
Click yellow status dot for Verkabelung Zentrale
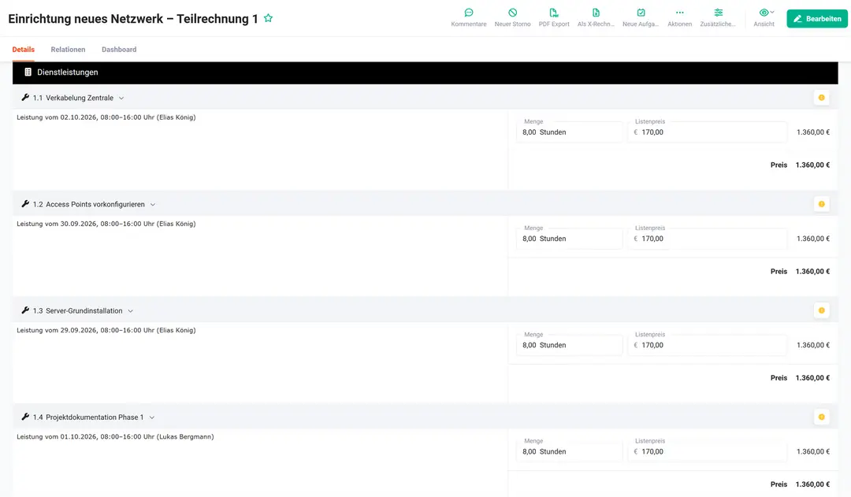[821, 98]
